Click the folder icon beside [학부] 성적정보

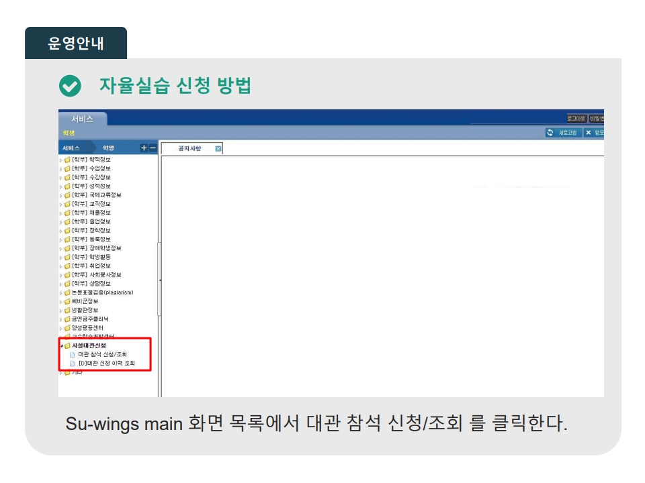67,186
